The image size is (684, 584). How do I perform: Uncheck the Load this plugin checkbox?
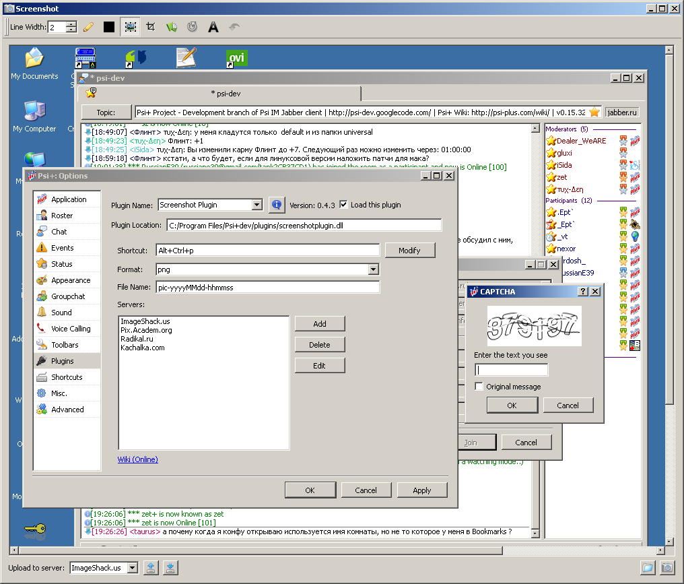coord(343,204)
